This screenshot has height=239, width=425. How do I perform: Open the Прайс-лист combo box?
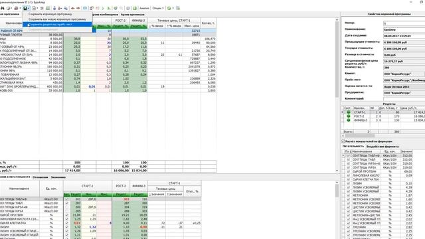click(404, 80)
